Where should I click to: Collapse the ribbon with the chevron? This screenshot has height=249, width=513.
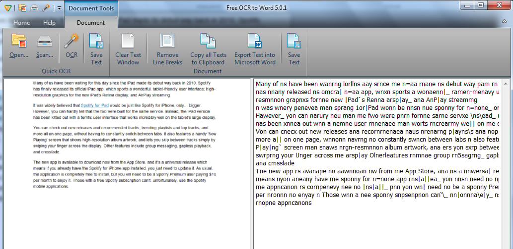(504, 21)
